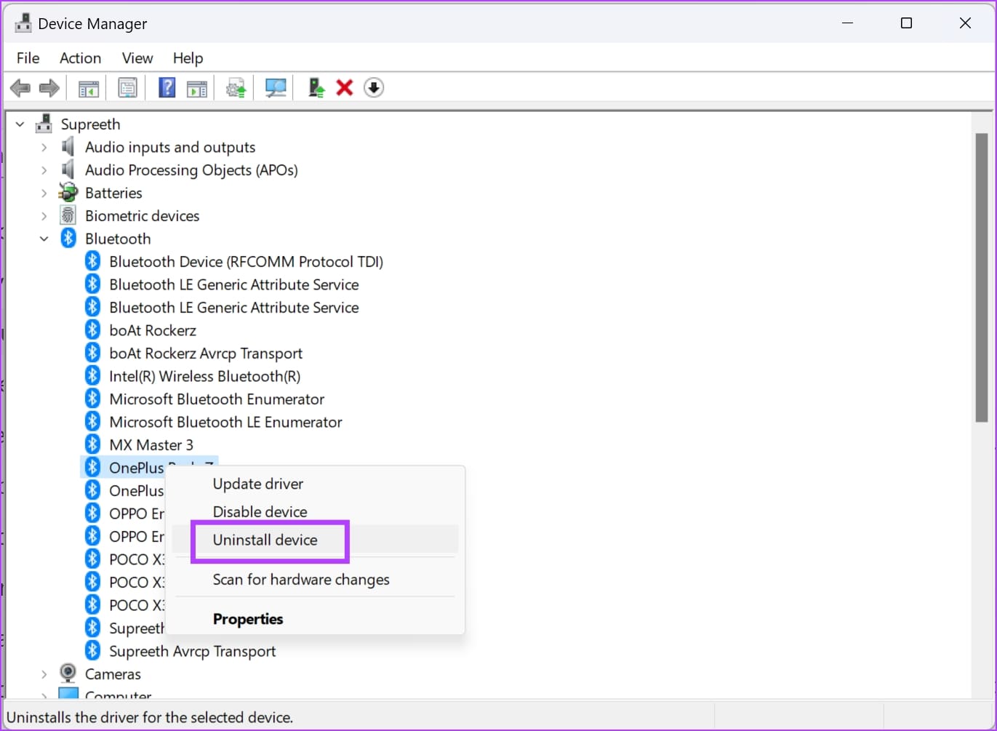
Task: Click the Show/Hide Console Tree icon
Action: point(88,88)
